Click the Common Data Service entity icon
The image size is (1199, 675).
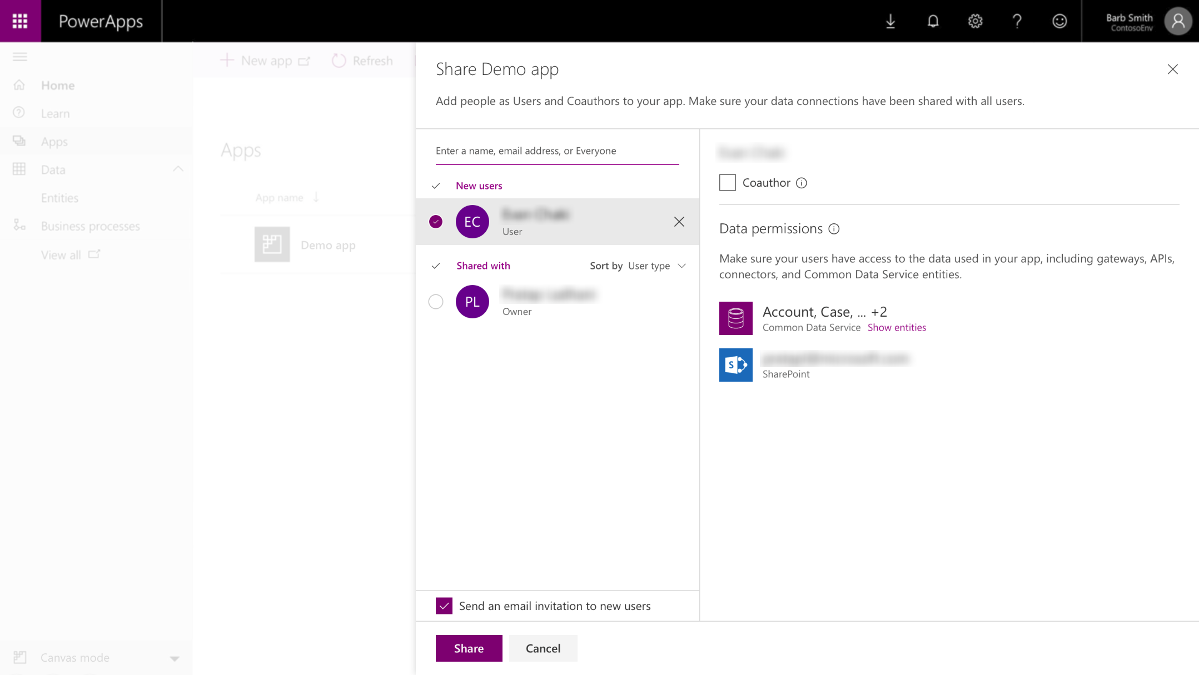coord(735,318)
